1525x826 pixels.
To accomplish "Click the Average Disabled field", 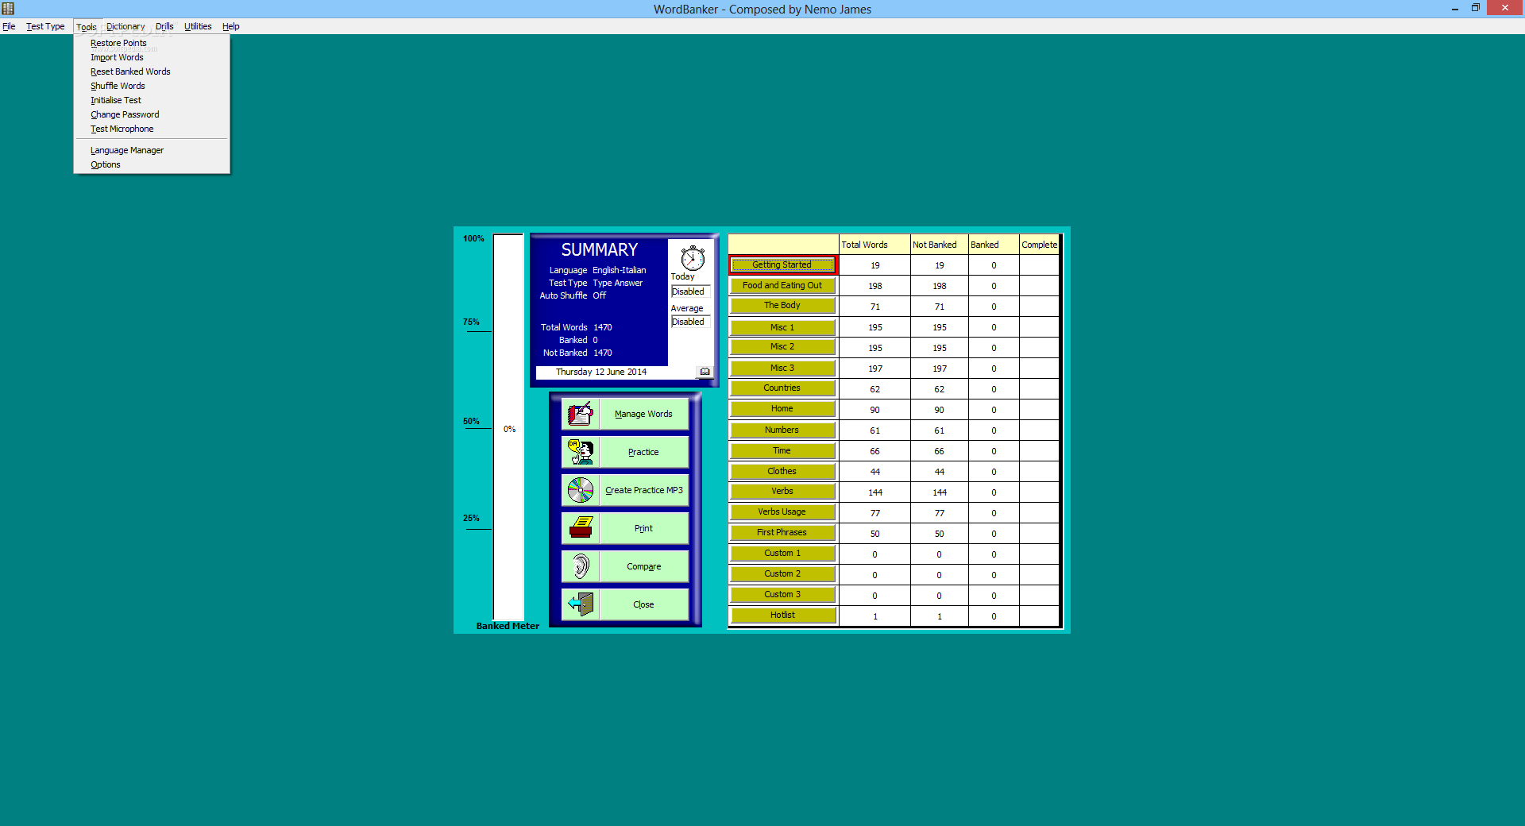I will [690, 322].
